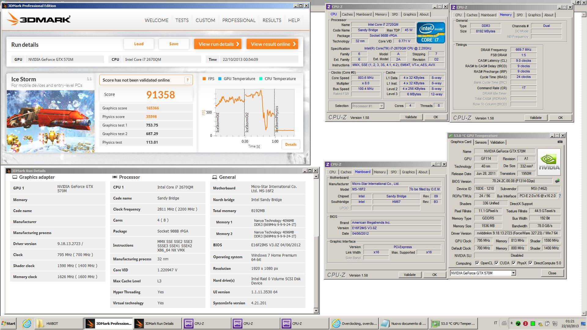Click the Ice Storm preview thumbnail
The image size is (587, 330).
50,121
